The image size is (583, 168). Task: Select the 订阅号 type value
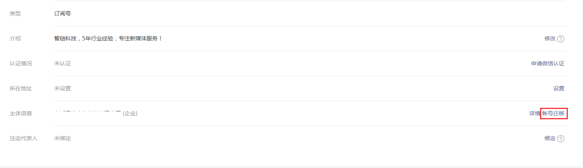62,13
